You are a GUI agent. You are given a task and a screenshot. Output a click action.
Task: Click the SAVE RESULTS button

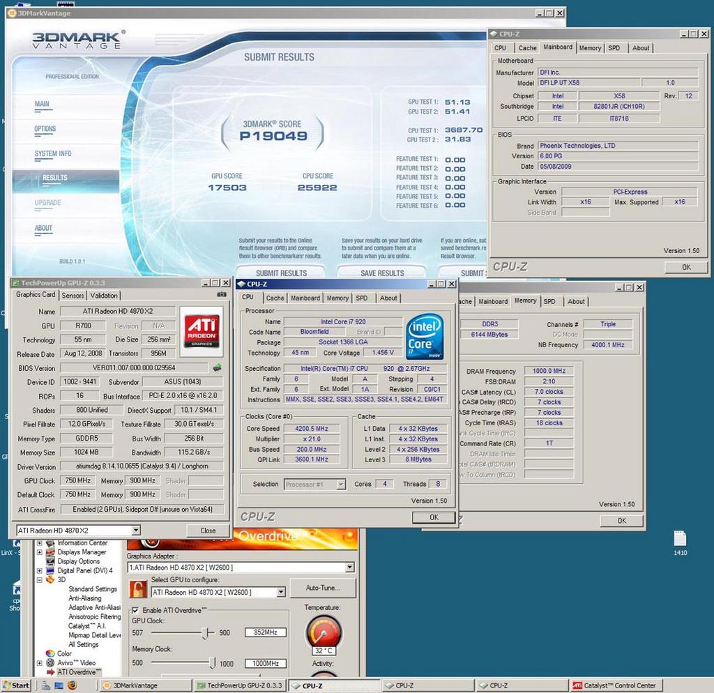click(382, 273)
